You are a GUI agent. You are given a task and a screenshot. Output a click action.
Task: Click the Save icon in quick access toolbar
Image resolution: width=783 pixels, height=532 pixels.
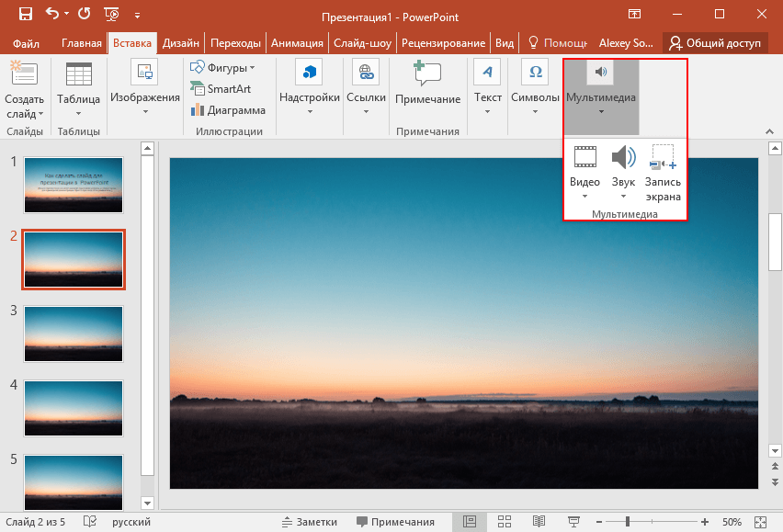click(25, 15)
